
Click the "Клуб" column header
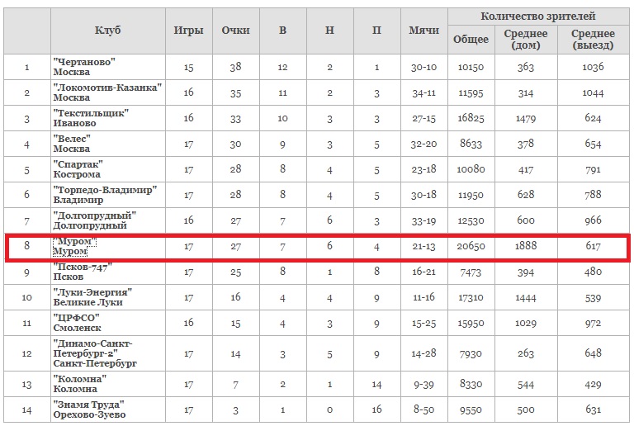point(107,31)
